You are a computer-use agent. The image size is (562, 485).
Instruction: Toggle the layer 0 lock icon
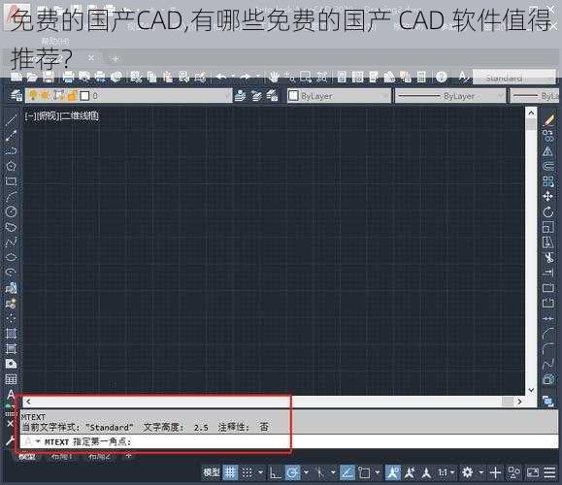click(x=73, y=96)
